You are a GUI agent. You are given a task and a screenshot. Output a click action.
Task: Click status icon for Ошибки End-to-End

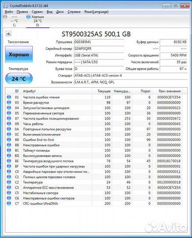9,140
